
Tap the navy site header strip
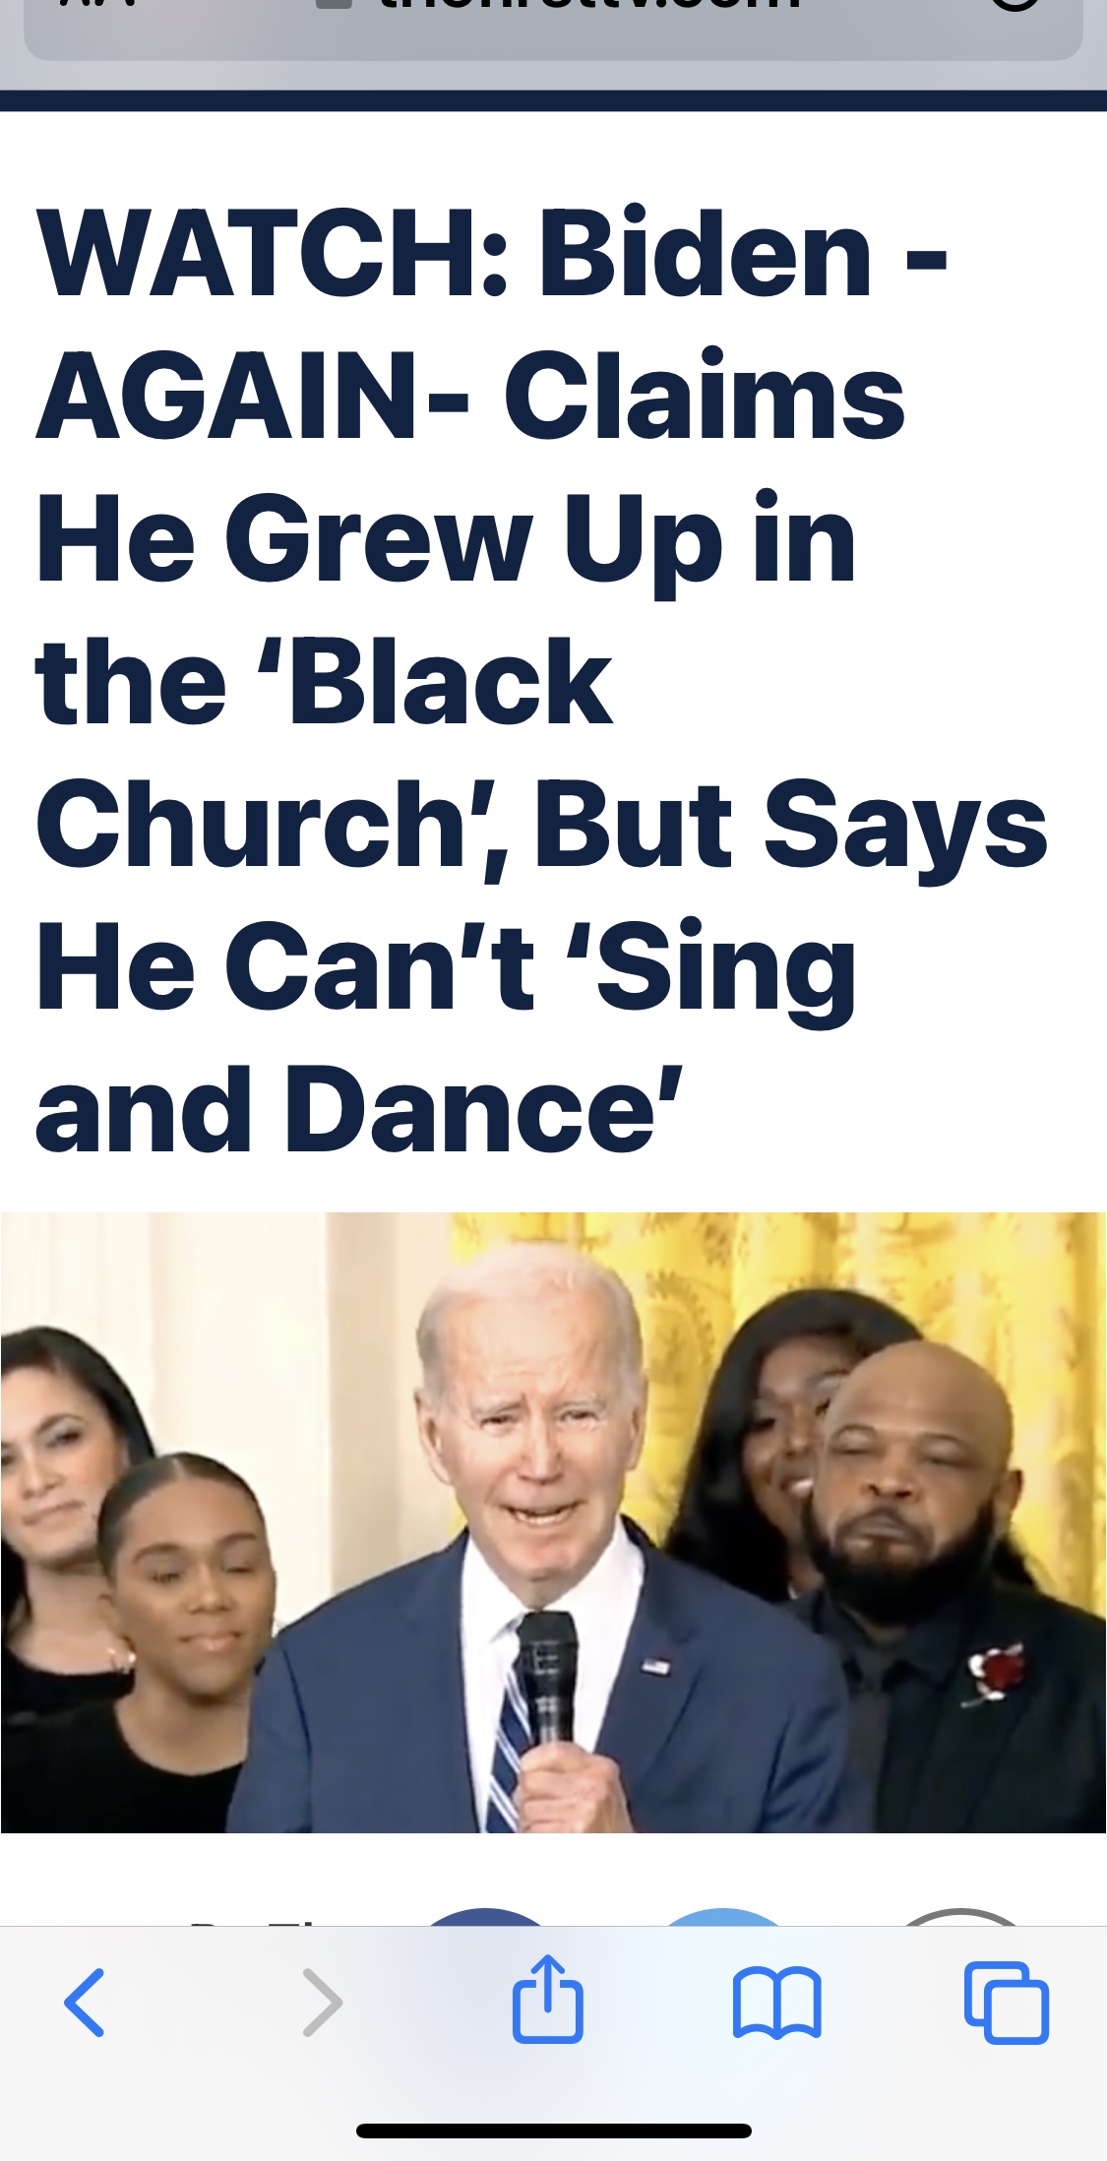(553, 100)
